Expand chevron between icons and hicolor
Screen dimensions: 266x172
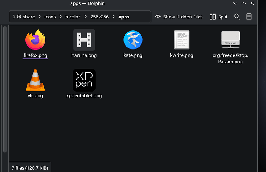pyautogui.click(x=61, y=17)
